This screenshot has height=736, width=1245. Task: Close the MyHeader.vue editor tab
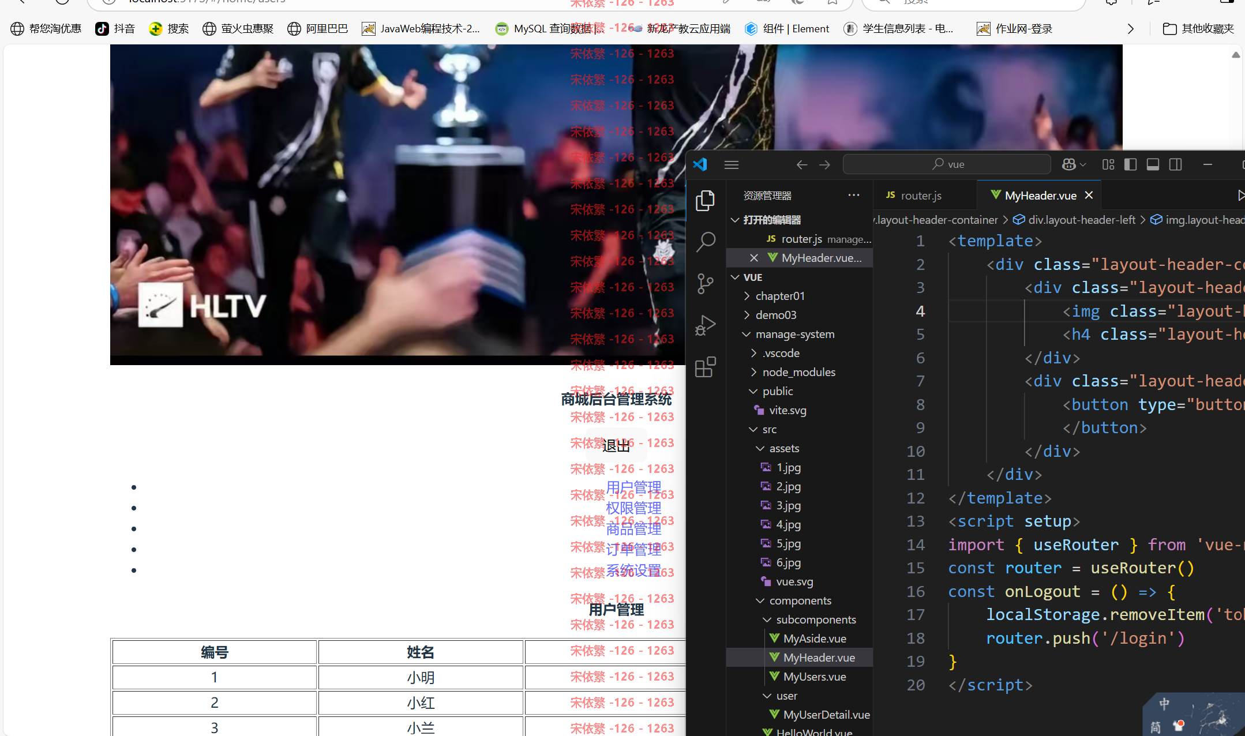pos(1089,196)
